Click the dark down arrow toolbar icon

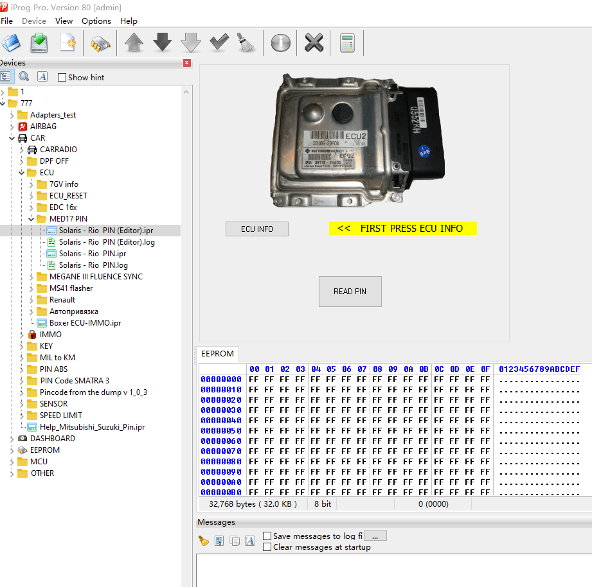pyautogui.click(x=163, y=43)
